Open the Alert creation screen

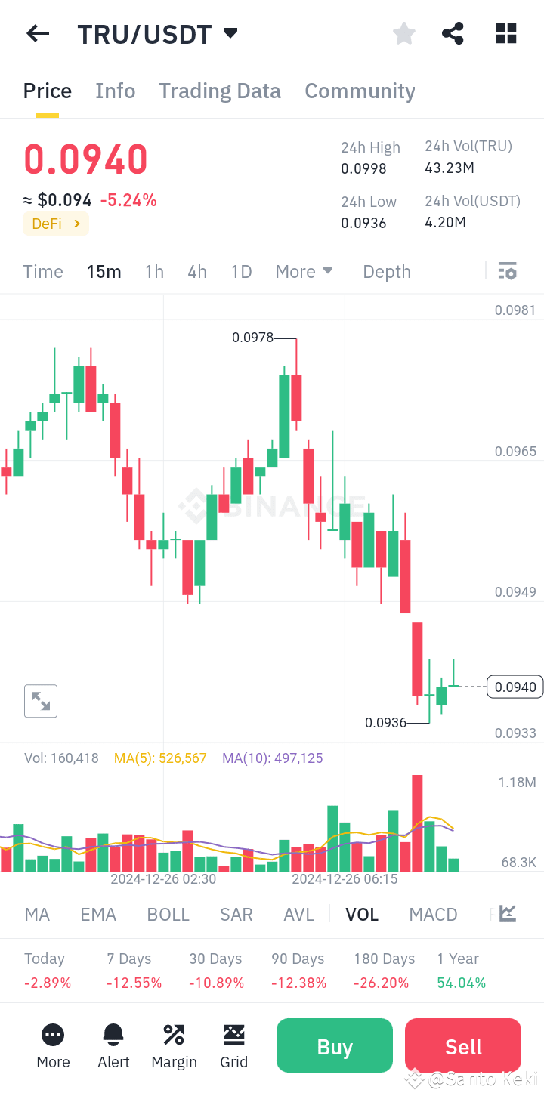click(113, 1045)
